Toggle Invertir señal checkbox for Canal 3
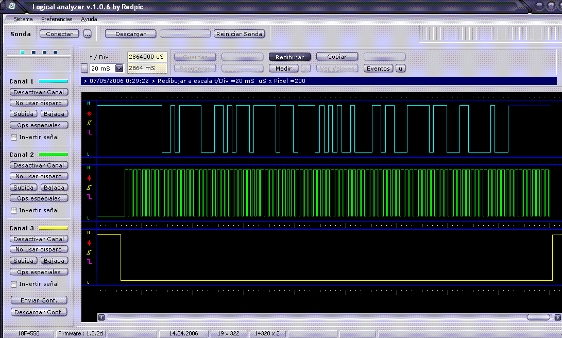Viewport: 562px width, 338px height. 14,284
